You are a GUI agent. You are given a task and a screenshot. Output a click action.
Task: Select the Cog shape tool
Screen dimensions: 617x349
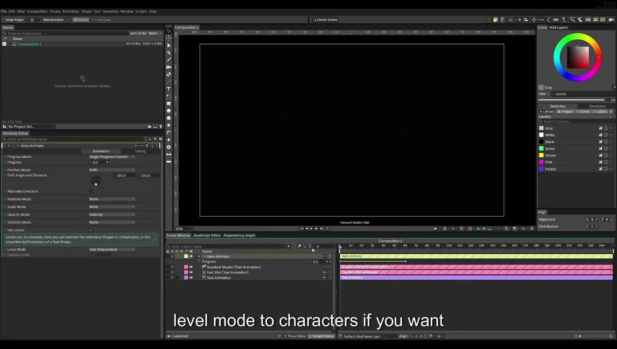click(x=169, y=147)
